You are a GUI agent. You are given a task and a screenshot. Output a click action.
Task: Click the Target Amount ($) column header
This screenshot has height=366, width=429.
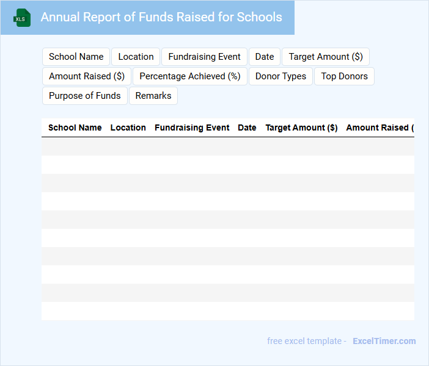301,127
